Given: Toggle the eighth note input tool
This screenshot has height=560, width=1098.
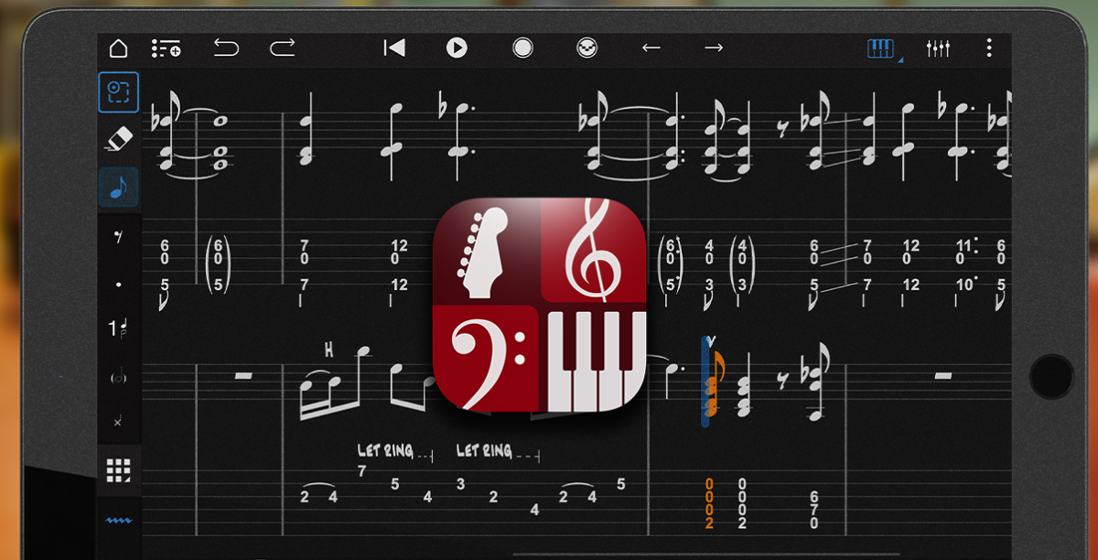Looking at the screenshot, I should (119, 187).
